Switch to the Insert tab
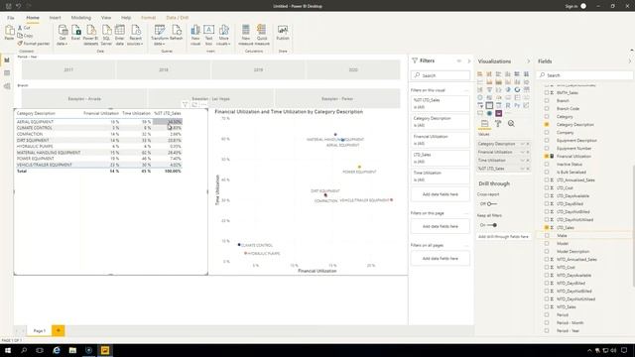The width and height of the screenshot is (635, 357). pyautogui.click(x=56, y=18)
